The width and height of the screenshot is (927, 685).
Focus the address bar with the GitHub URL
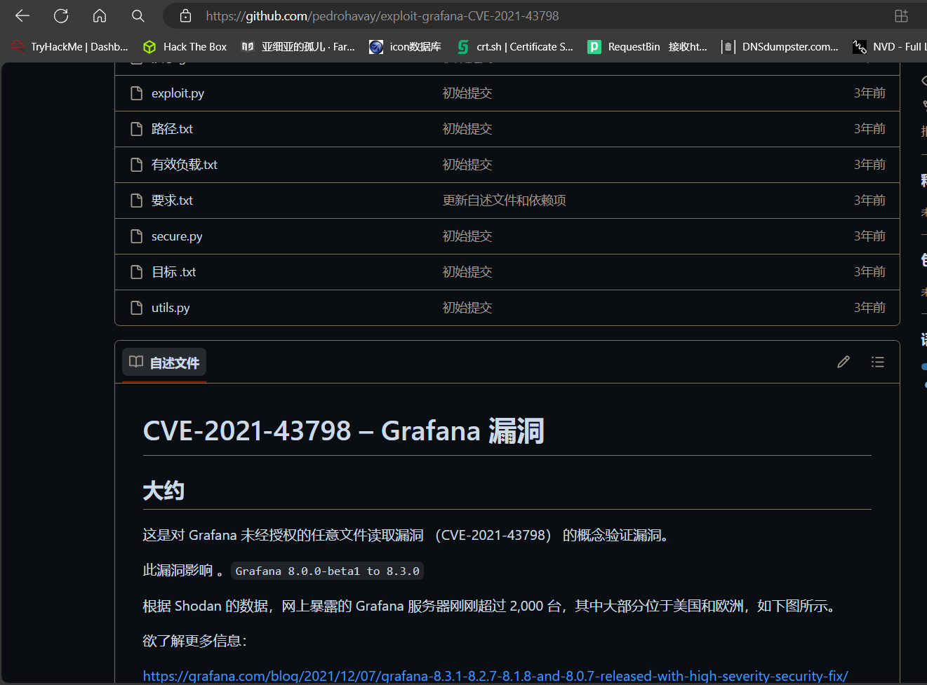click(x=382, y=15)
